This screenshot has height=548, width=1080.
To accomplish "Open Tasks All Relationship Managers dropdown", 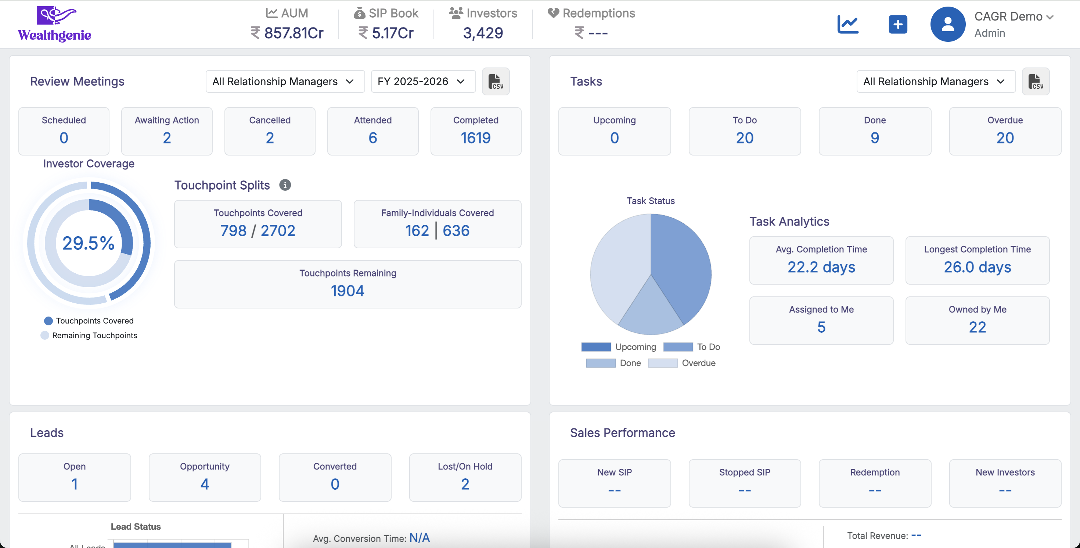I will 935,81.
